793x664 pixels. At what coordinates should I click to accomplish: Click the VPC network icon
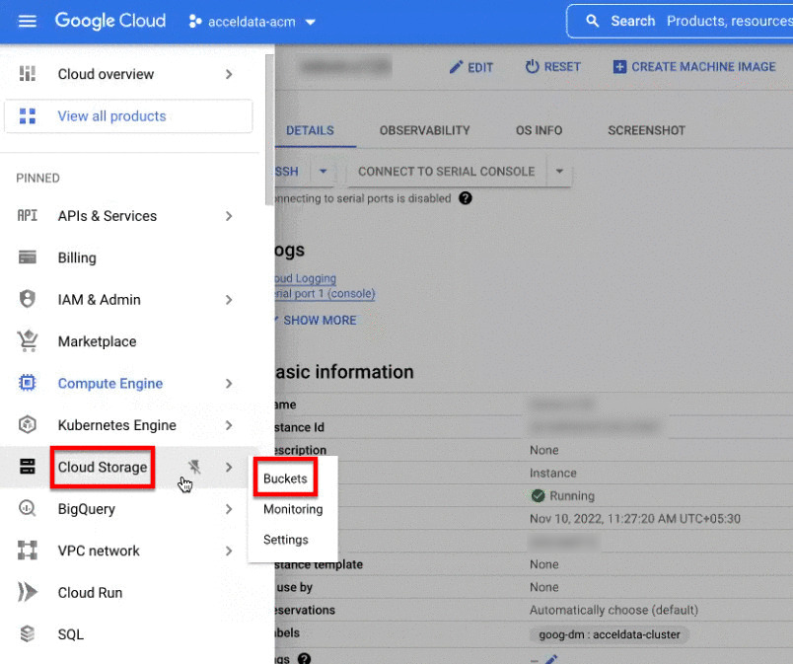click(28, 551)
